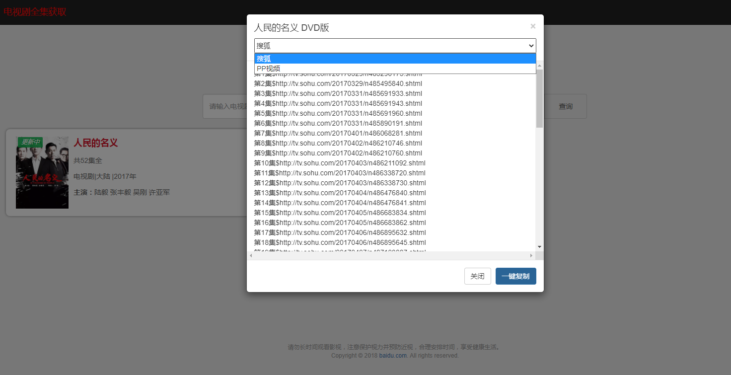Click the 人民的名义 title link
The height and width of the screenshot is (375, 731).
[x=96, y=143]
